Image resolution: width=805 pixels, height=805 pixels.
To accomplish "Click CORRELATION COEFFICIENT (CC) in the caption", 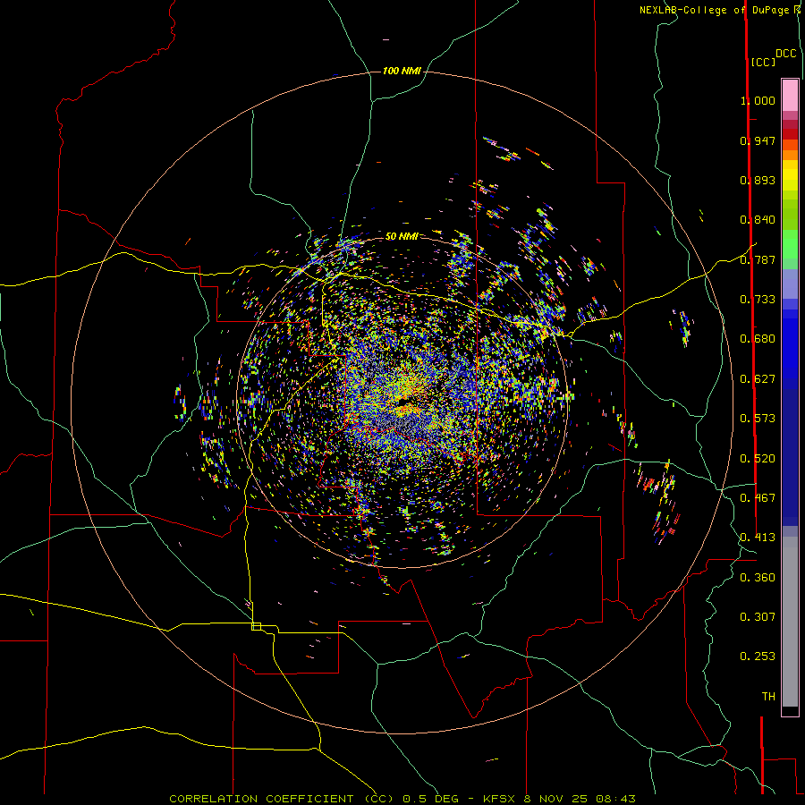I will point(282,799).
